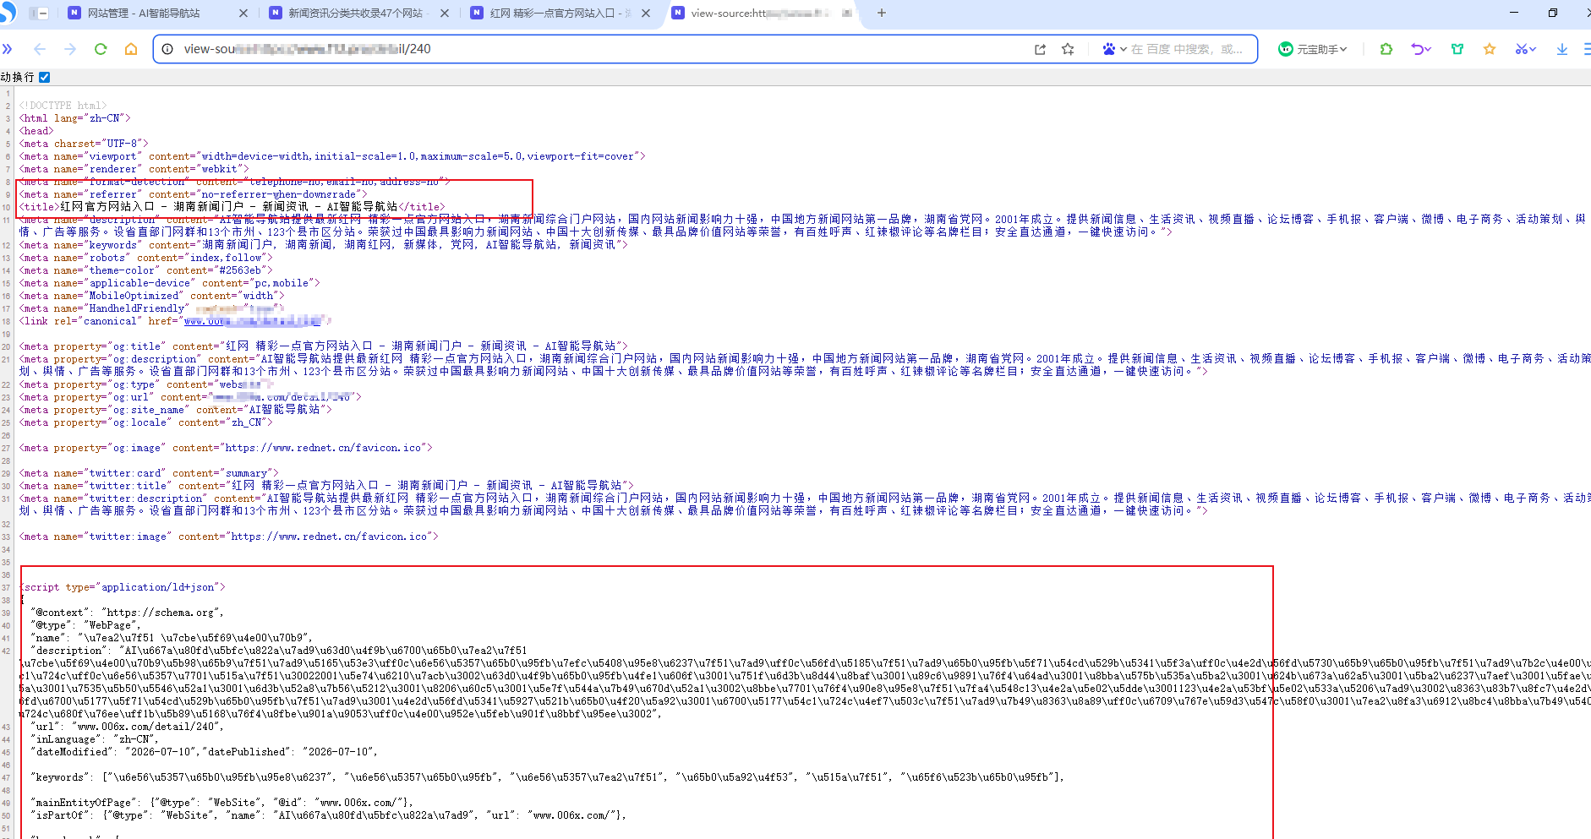
Task: Open the 元宝助手 dropdown
Action: tap(1313, 49)
